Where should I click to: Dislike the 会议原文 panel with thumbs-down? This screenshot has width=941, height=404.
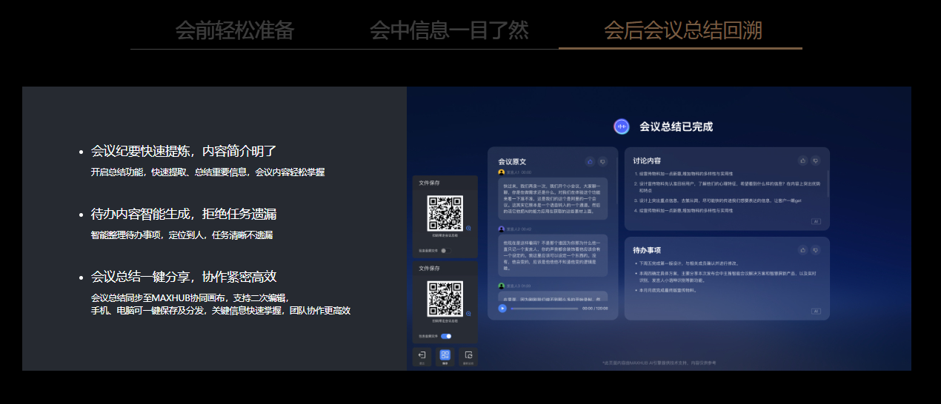point(602,161)
